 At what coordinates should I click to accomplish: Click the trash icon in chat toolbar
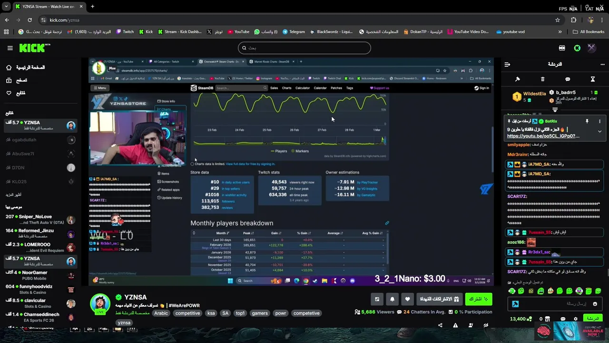(542, 79)
